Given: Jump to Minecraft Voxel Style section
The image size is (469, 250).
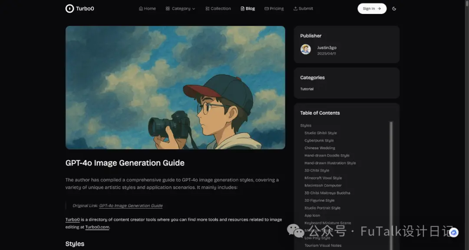Looking at the screenshot, I should pyautogui.click(x=323, y=178).
